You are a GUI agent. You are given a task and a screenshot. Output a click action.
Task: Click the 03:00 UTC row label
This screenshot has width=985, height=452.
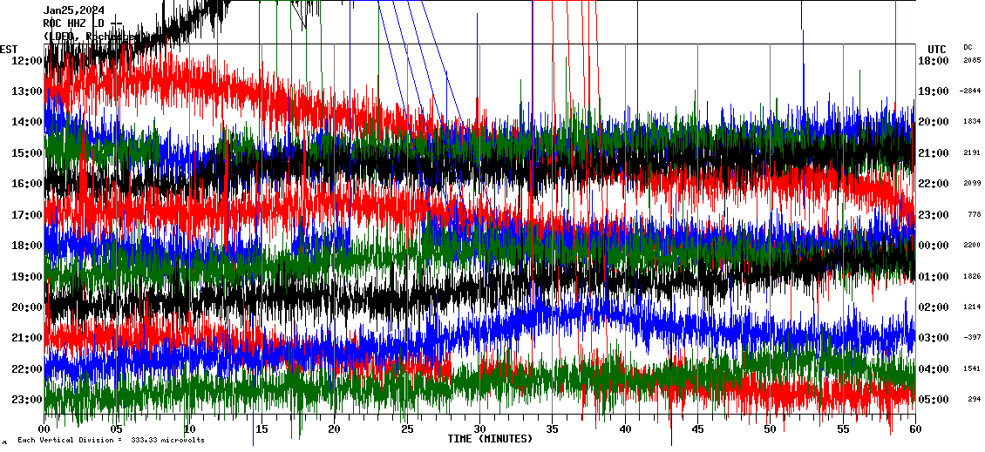934,338
